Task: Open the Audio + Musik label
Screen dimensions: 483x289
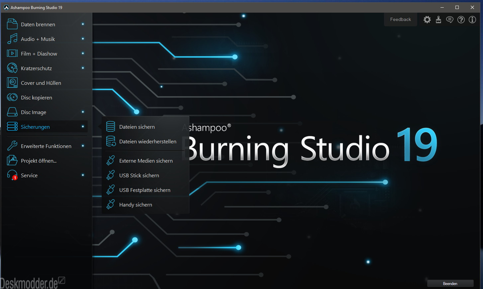Action: click(x=38, y=39)
